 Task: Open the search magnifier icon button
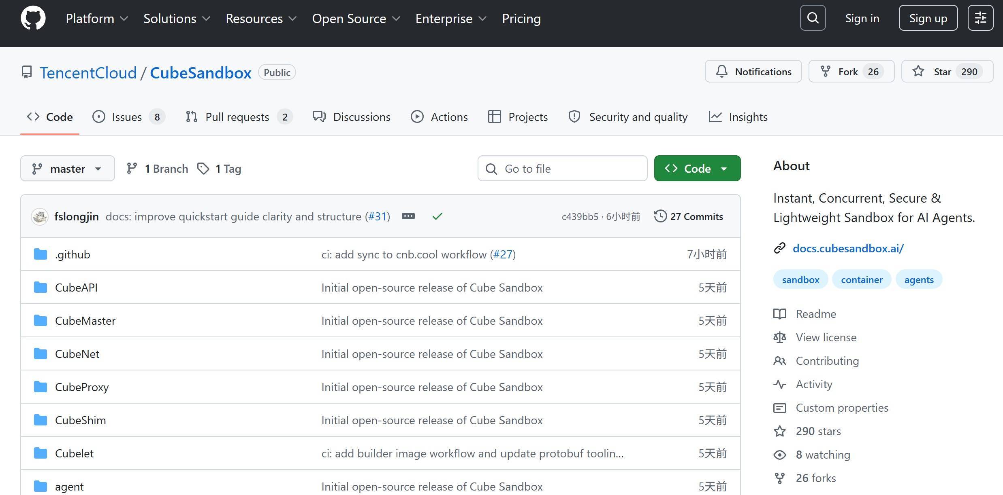pyautogui.click(x=813, y=18)
